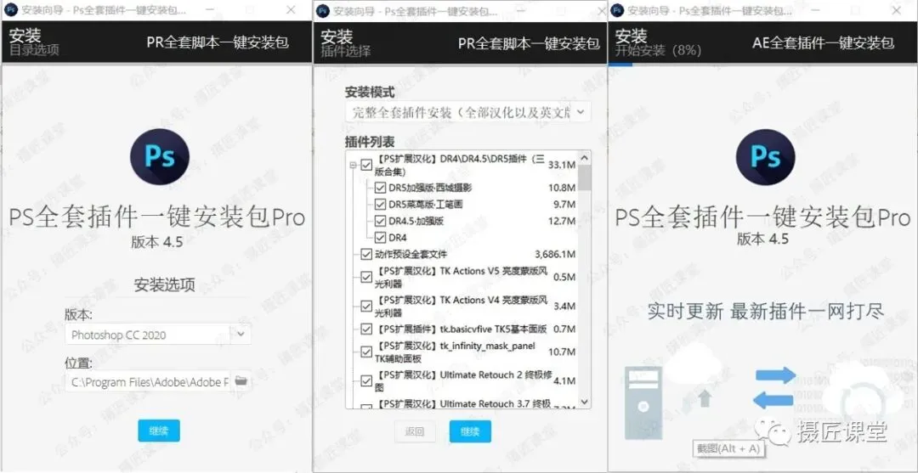Toggle the tk_infinity_mask_panel checkbox
This screenshot has height=473, width=918.
(x=366, y=352)
